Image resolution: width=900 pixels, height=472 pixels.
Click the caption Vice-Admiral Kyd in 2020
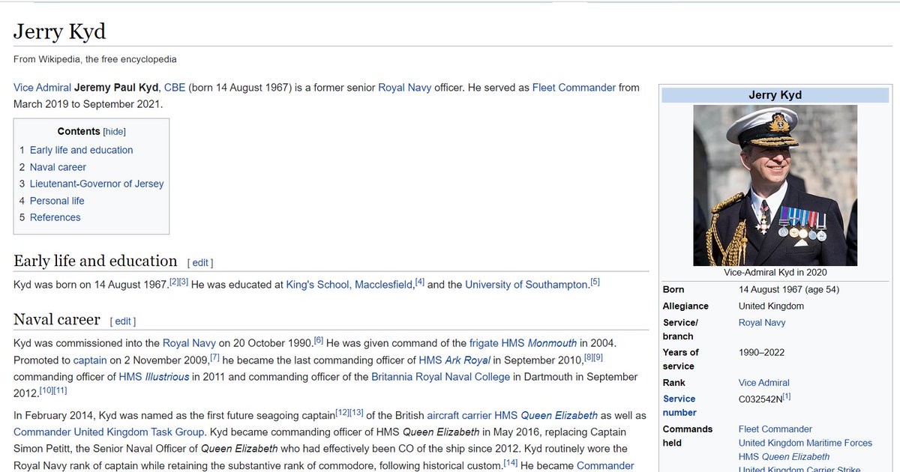(x=775, y=273)
